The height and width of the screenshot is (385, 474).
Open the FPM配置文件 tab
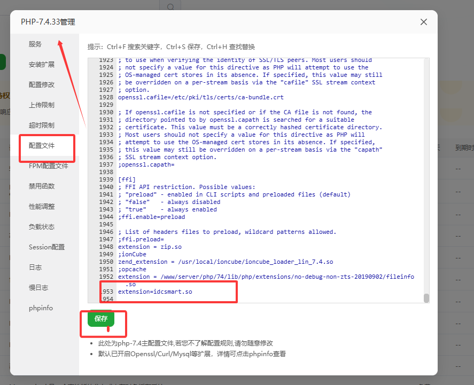click(x=49, y=166)
